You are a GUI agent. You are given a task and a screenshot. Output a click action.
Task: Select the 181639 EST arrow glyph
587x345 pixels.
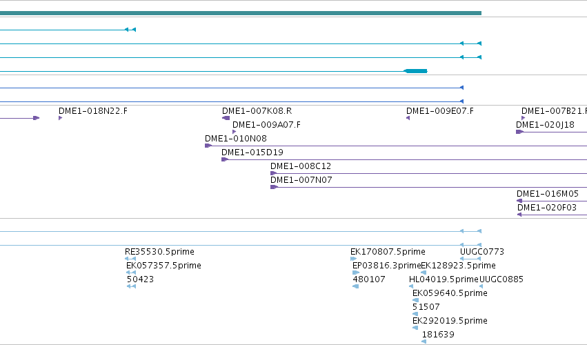point(424,342)
